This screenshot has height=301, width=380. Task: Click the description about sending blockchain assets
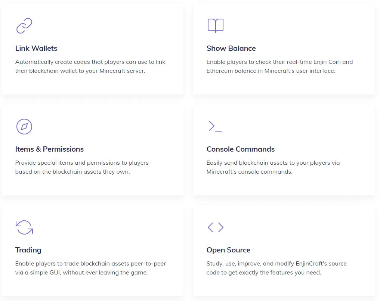pos(273,167)
